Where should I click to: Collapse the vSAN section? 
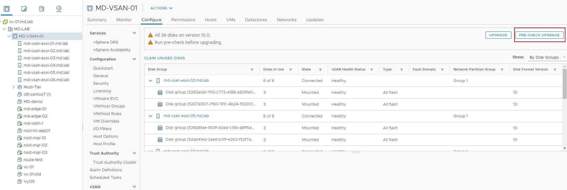tap(134, 187)
